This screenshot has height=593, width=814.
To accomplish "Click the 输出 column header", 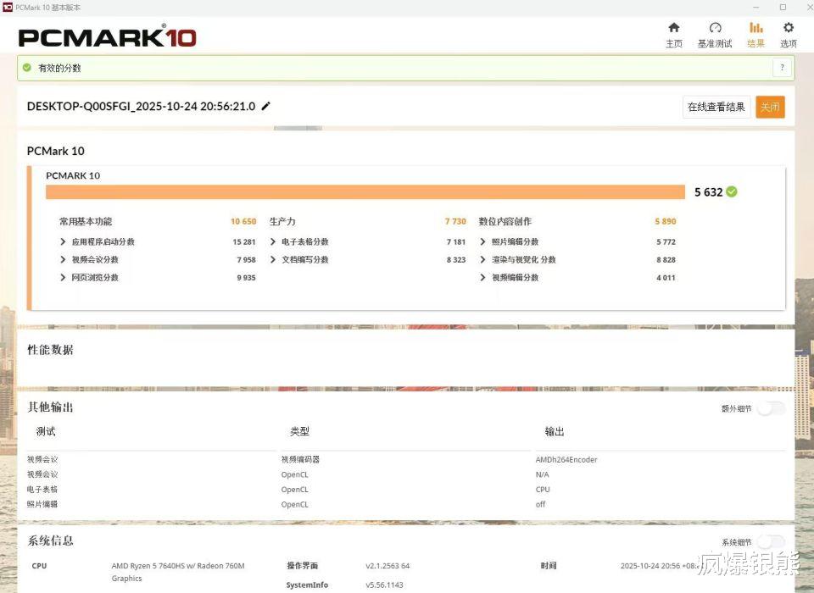I will [555, 432].
